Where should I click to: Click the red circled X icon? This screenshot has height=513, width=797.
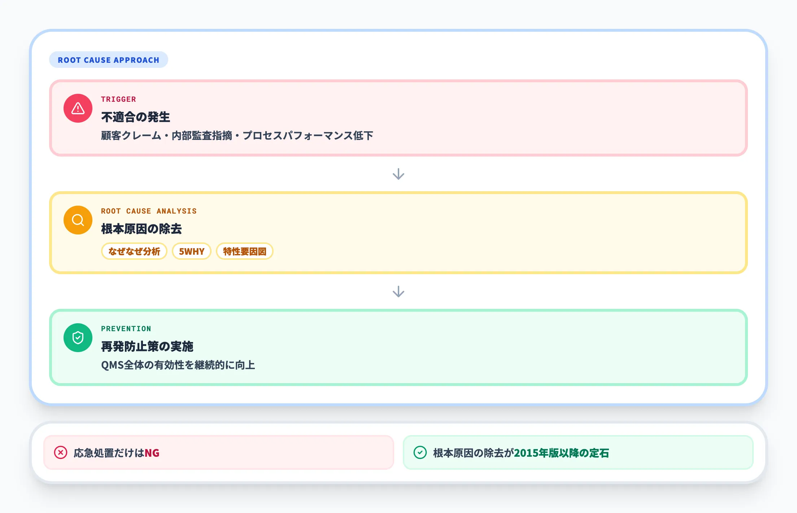tap(61, 452)
